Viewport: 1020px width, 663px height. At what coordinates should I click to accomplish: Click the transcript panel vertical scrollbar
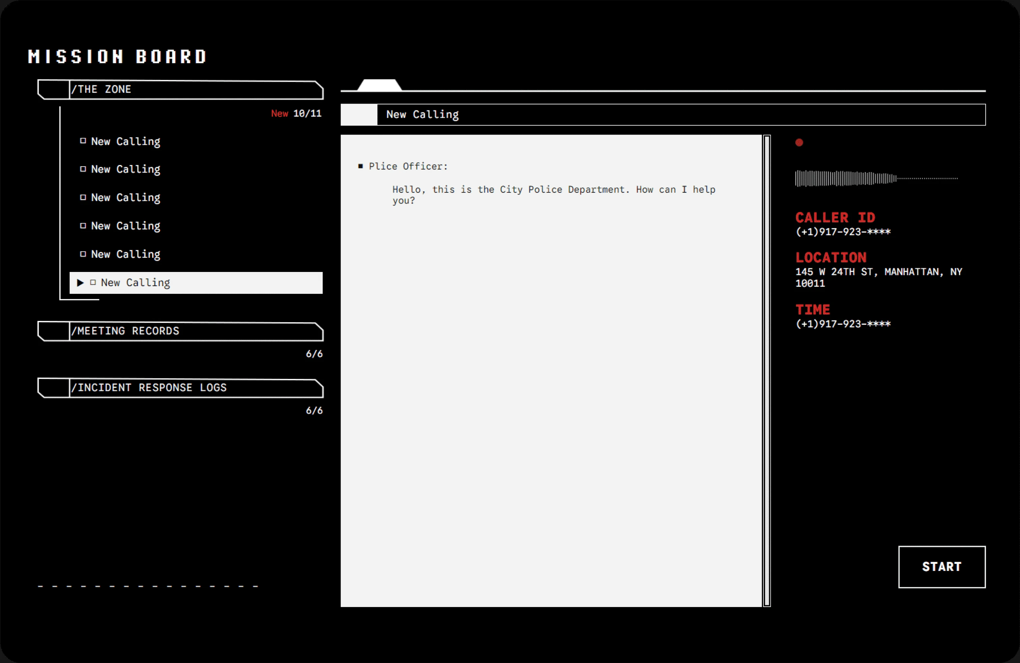coord(767,370)
